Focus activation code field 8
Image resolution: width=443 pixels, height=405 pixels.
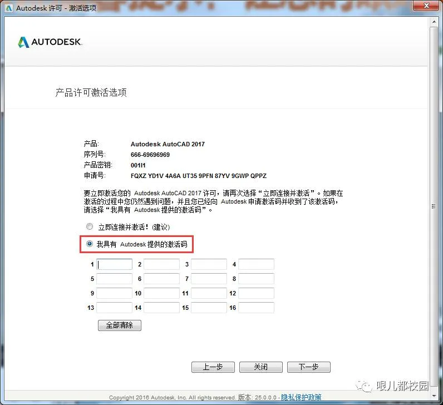click(256, 279)
